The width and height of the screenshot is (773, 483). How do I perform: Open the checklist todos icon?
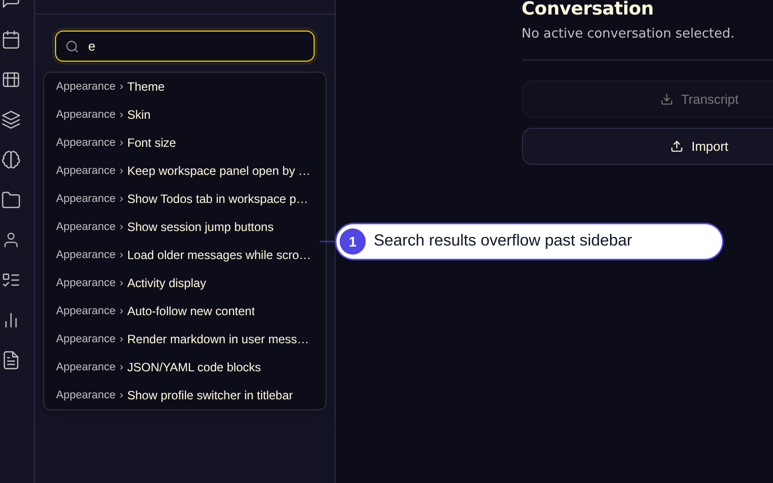point(11,280)
